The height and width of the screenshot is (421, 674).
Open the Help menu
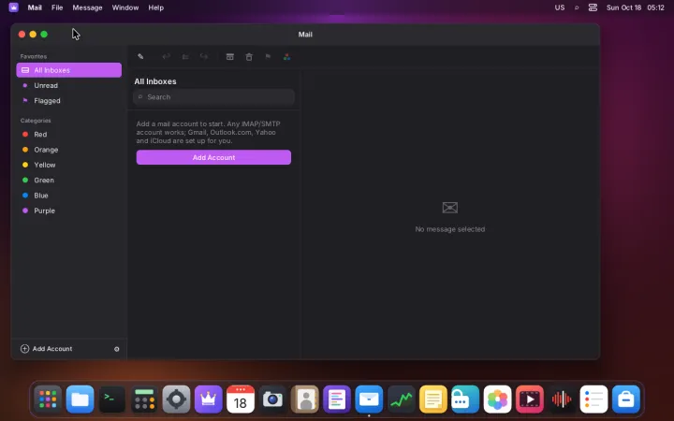(156, 7)
